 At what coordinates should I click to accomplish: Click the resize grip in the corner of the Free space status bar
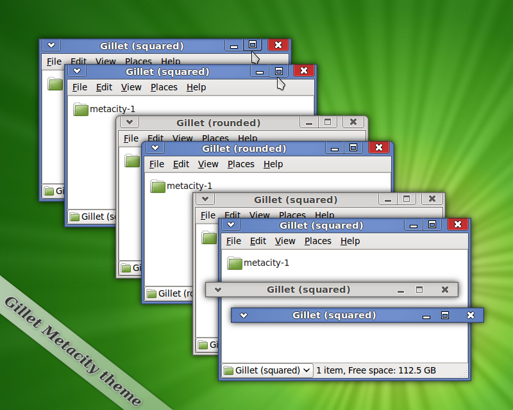click(464, 373)
